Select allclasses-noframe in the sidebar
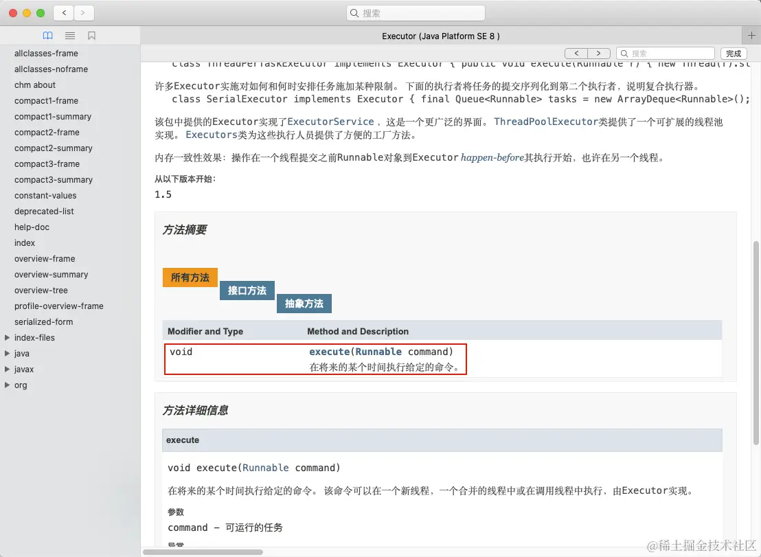Viewport: 761px width, 557px height. (x=51, y=69)
